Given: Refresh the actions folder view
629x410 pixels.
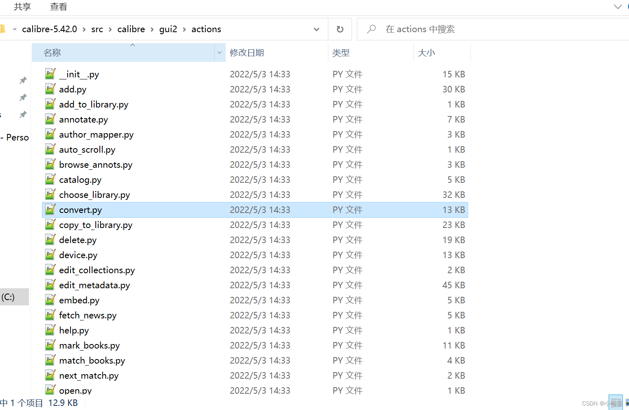Looking at the screenshot, I should [x=340, y=29].
